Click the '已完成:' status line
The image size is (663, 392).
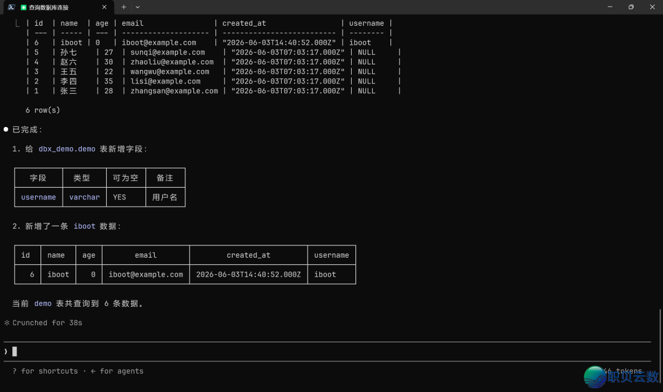[x=27, y=129]
